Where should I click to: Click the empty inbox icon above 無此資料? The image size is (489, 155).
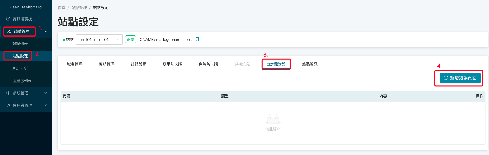point(273,118)
